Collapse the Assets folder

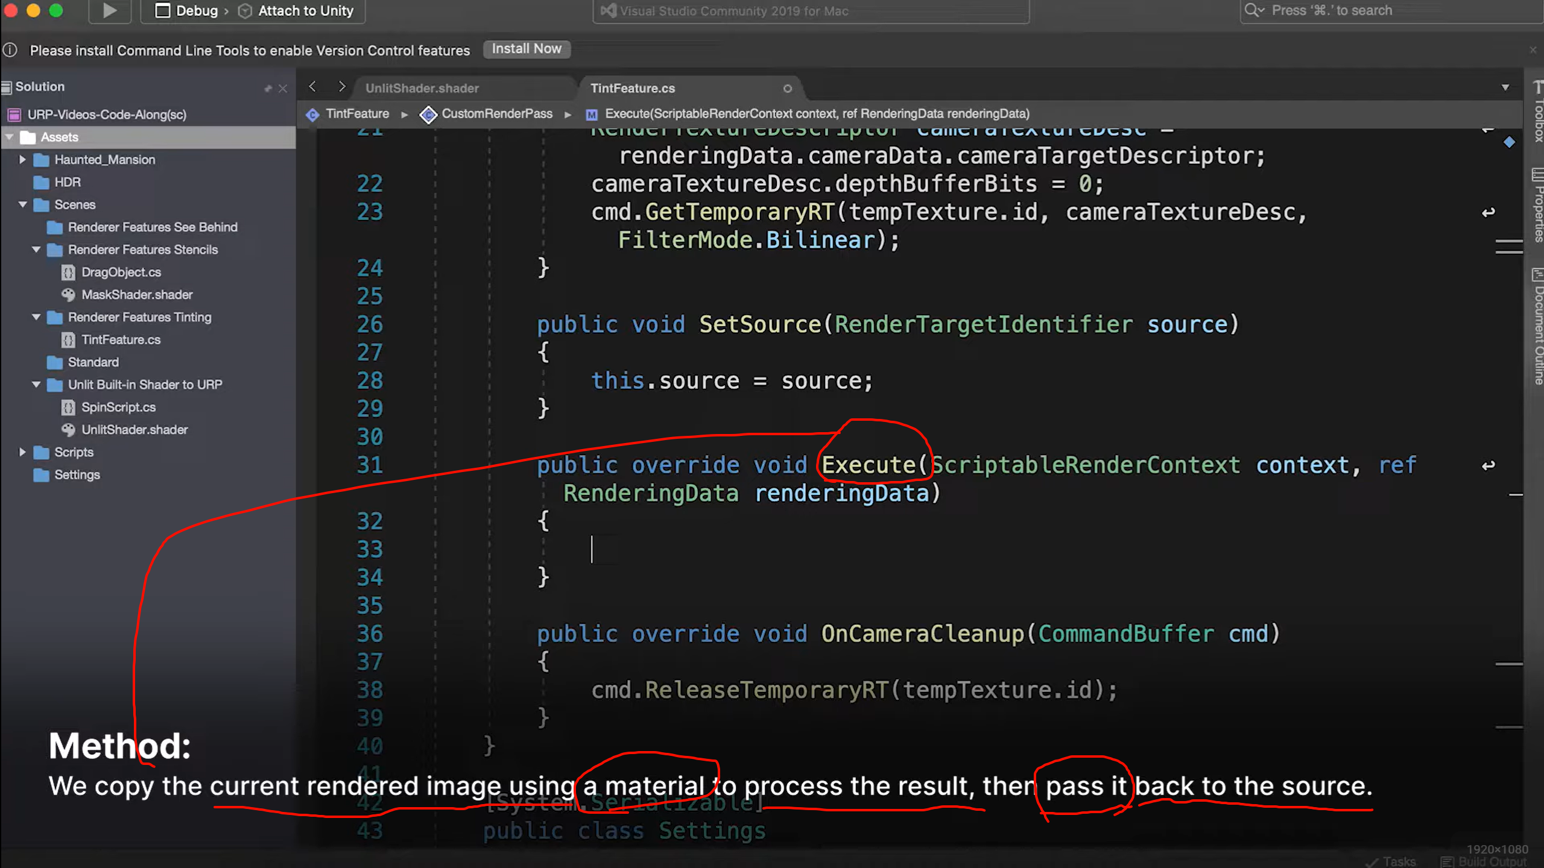tap(10, 137)
